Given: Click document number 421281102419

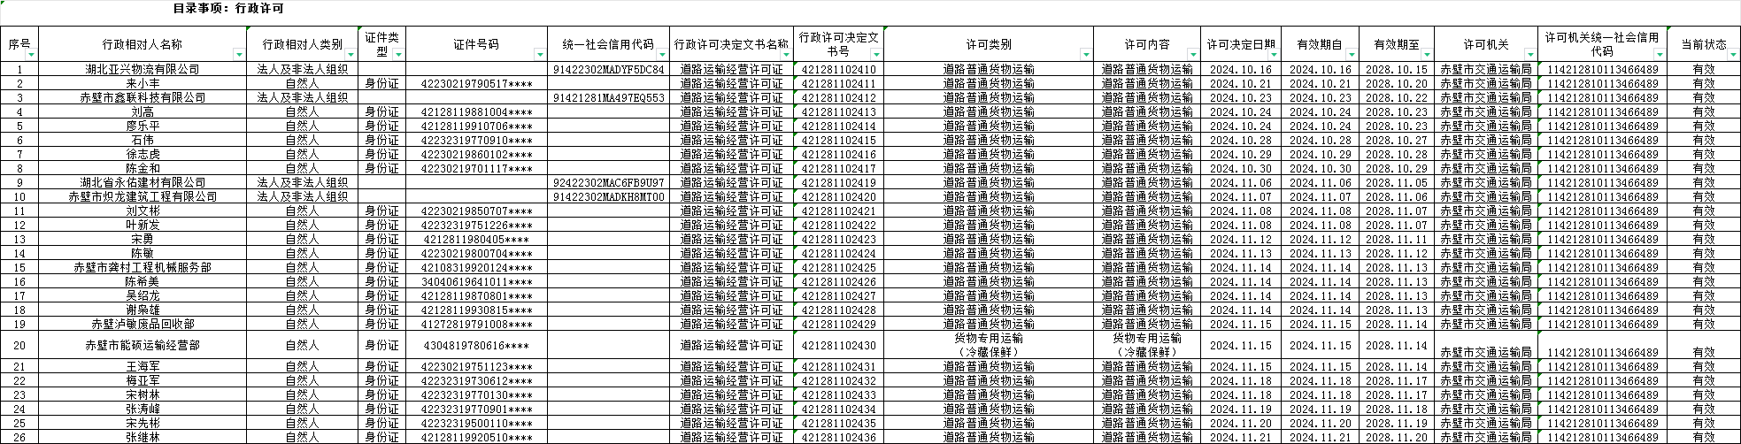Looking at the screenshot, I should 839,182.
